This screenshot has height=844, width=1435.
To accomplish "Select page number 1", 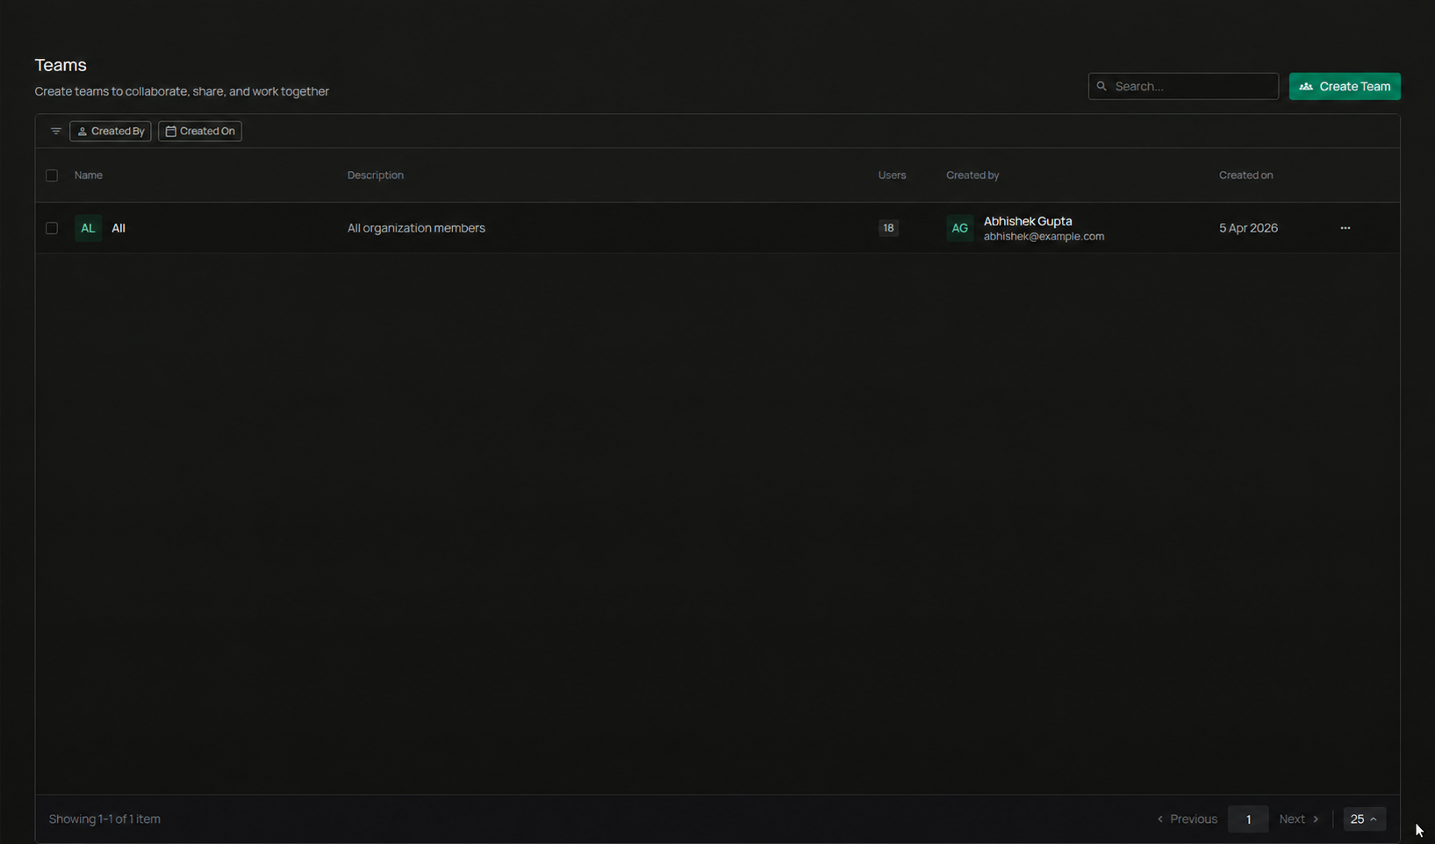I will (x=1248, y=819).
